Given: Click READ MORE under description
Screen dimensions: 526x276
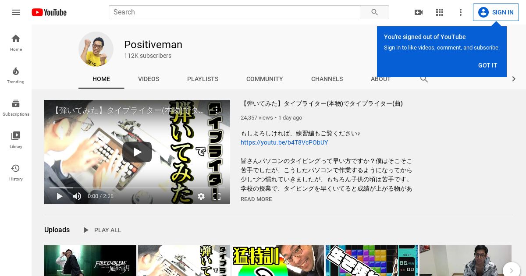Looking at the screenshot, I should [x=256, y=199].
